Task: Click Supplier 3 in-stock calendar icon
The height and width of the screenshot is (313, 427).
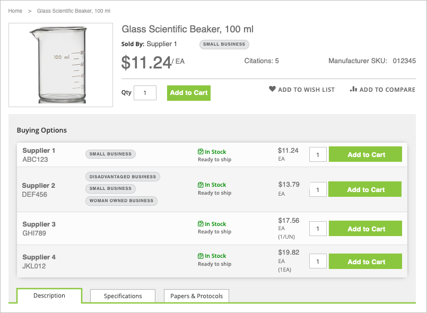Action: (x=201, y=224)
